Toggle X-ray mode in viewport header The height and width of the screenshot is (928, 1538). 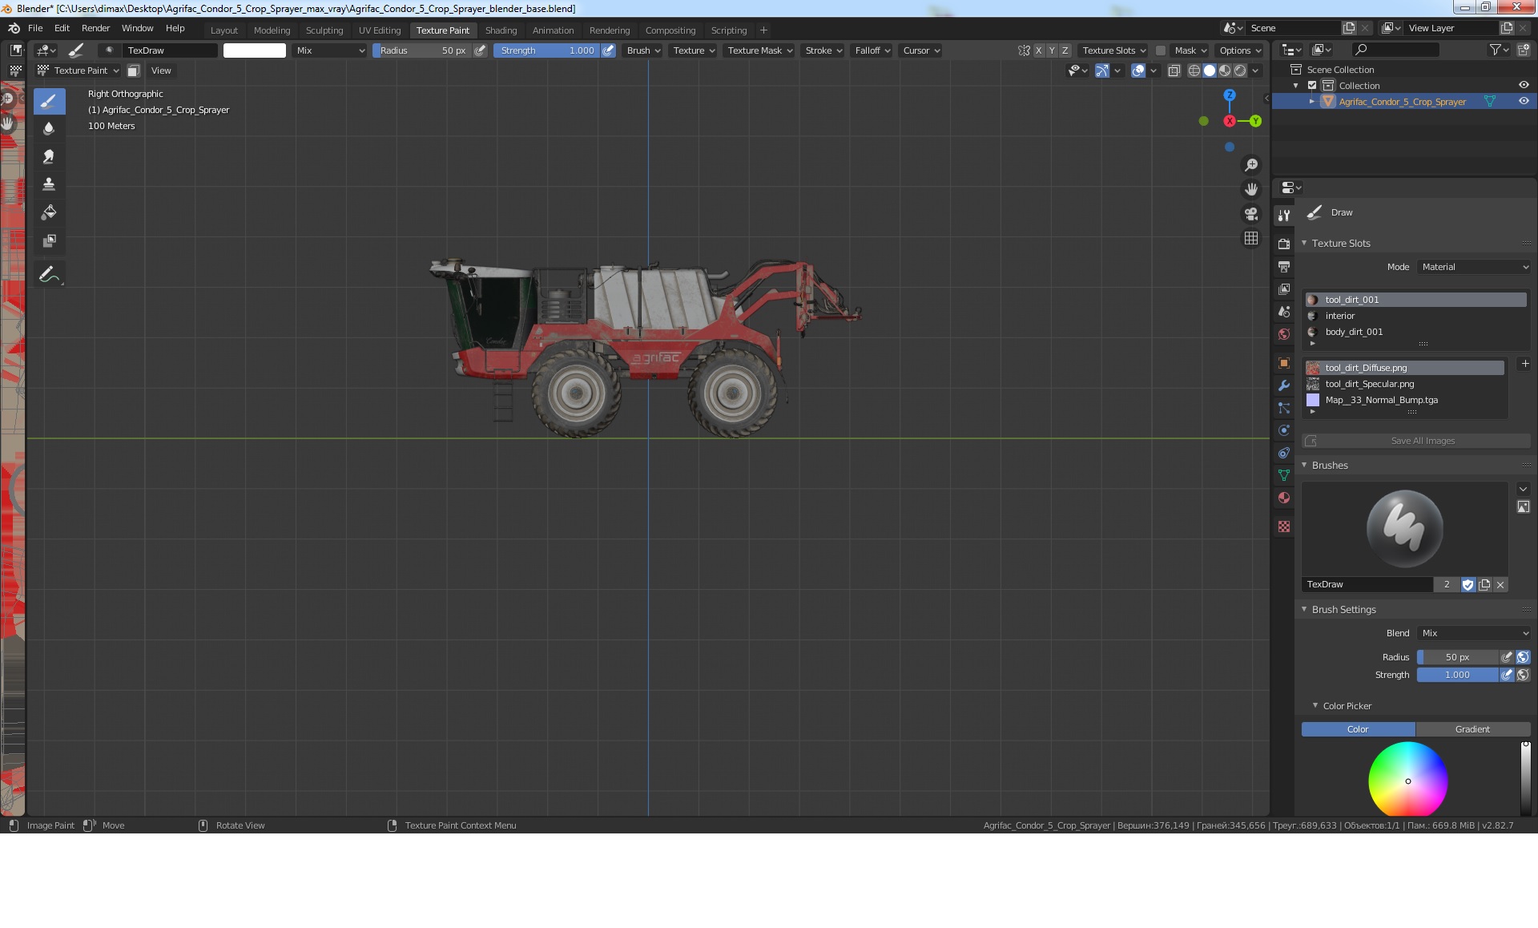(x=1174, y=71)
